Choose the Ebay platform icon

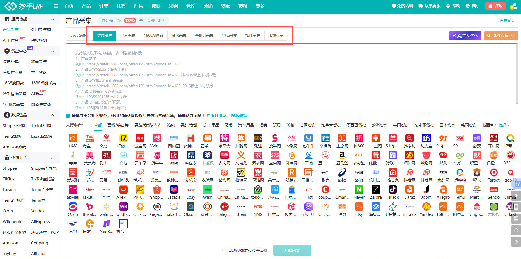click(191, 190)
